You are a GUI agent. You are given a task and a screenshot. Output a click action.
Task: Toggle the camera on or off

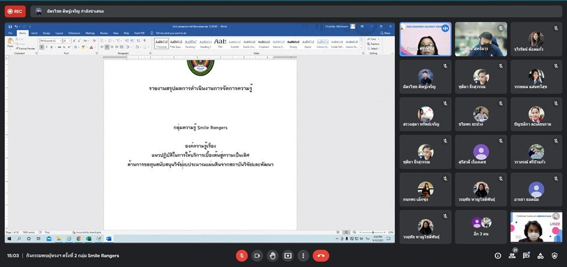coord(257,255)
